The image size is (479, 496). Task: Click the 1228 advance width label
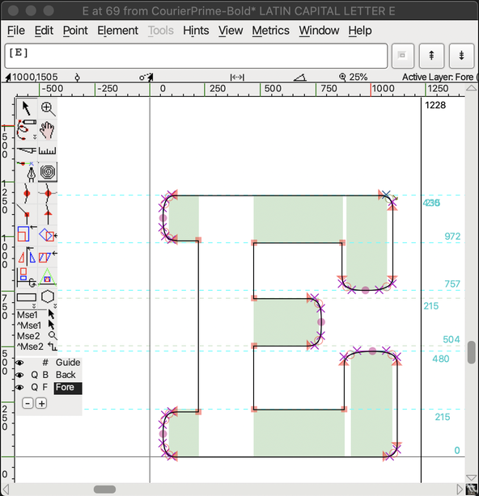click(435, 105)
